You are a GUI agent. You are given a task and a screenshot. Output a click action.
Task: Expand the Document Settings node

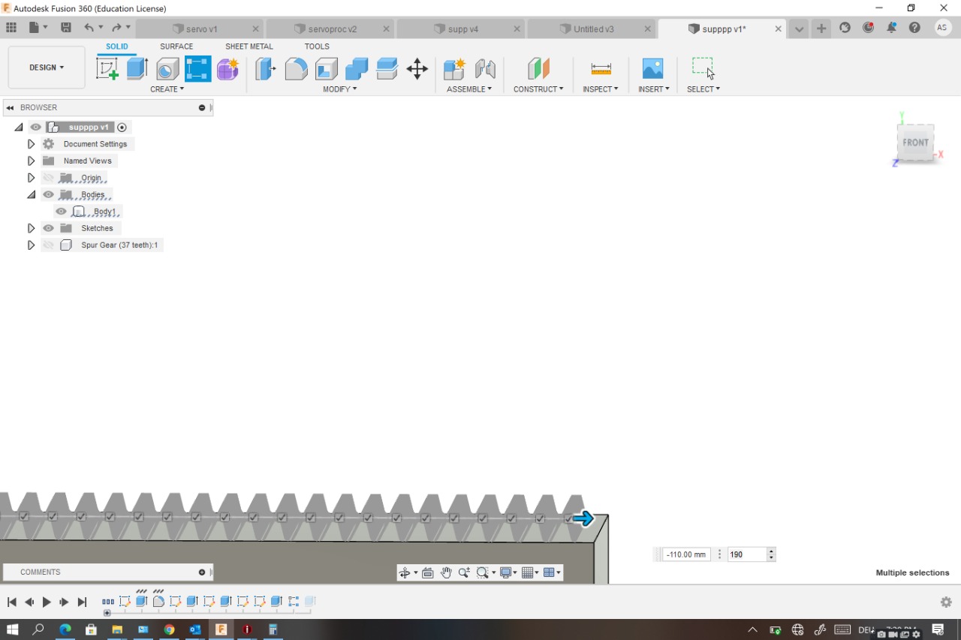(31, 144)
